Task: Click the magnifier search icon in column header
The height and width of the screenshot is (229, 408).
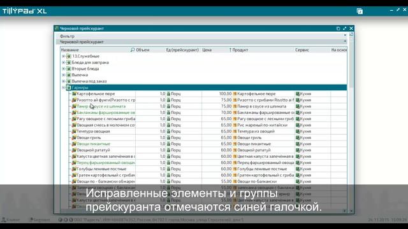Action: point(133,50)
